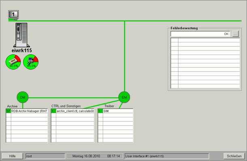Open the RAM usage 80.0% gauge
Viewport: 247px width, 161px height.
click(13, 62)
